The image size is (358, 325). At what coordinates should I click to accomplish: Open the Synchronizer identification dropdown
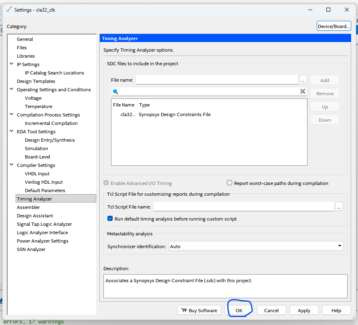click(x=256, y=246)
